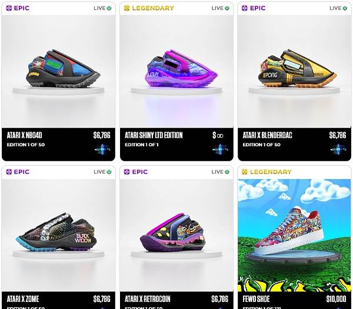Open the Fewo Shoe artwork image

294,236
